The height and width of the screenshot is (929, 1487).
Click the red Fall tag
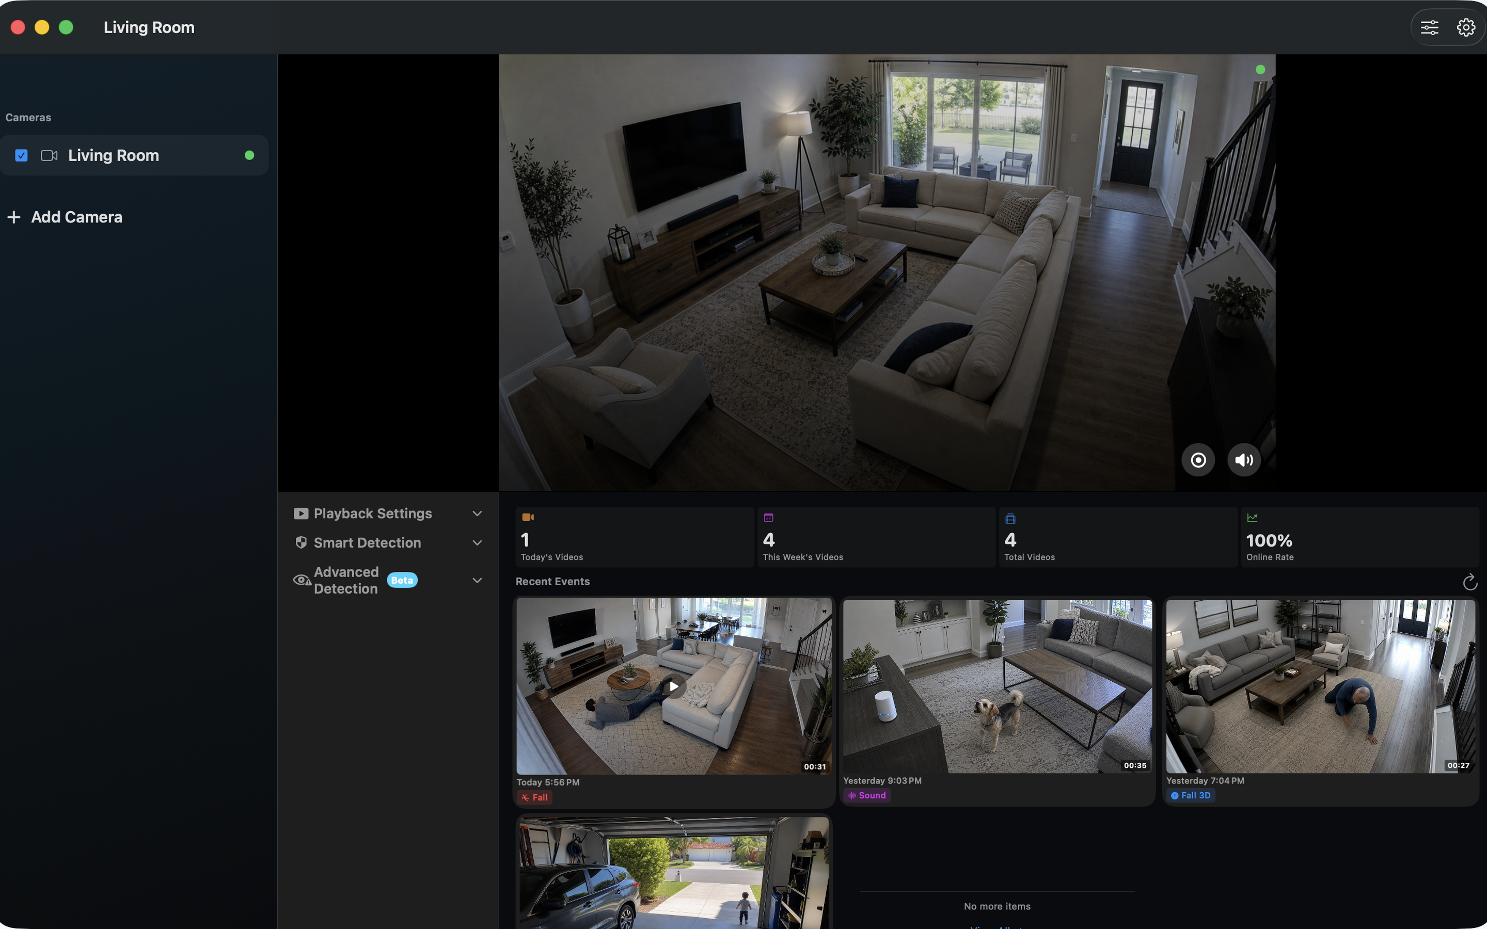(534, 797)
